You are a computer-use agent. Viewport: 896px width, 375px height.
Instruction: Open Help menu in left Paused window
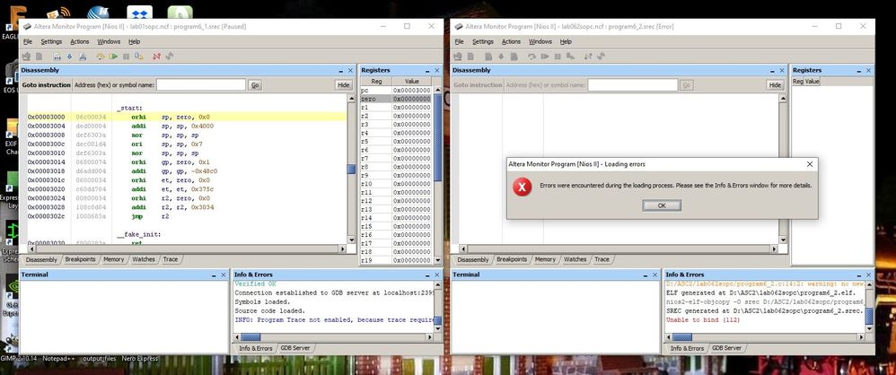[x=135, y=41]
